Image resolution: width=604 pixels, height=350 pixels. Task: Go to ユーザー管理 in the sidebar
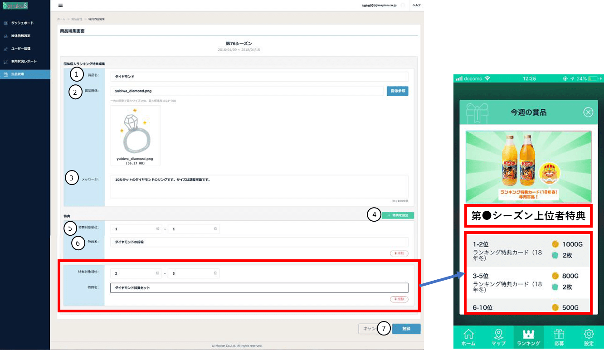[x=20, y=49]
